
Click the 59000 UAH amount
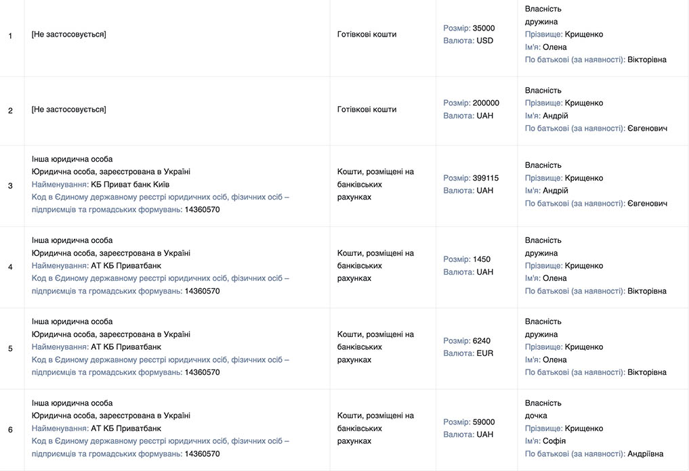click(483, 422)
